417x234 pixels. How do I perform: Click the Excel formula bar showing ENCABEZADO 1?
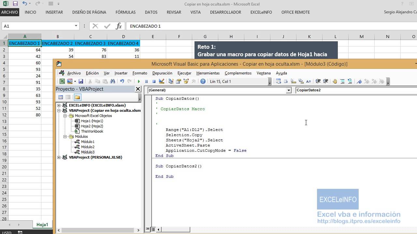tap(271, 26)
